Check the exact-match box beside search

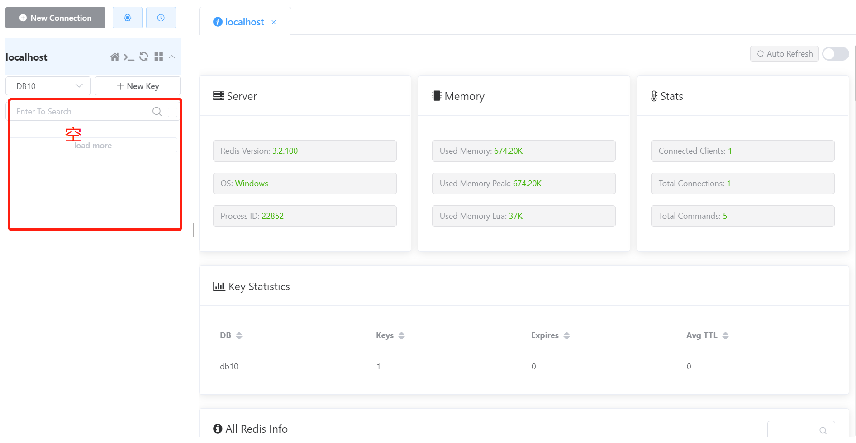(x=172, y=112)
